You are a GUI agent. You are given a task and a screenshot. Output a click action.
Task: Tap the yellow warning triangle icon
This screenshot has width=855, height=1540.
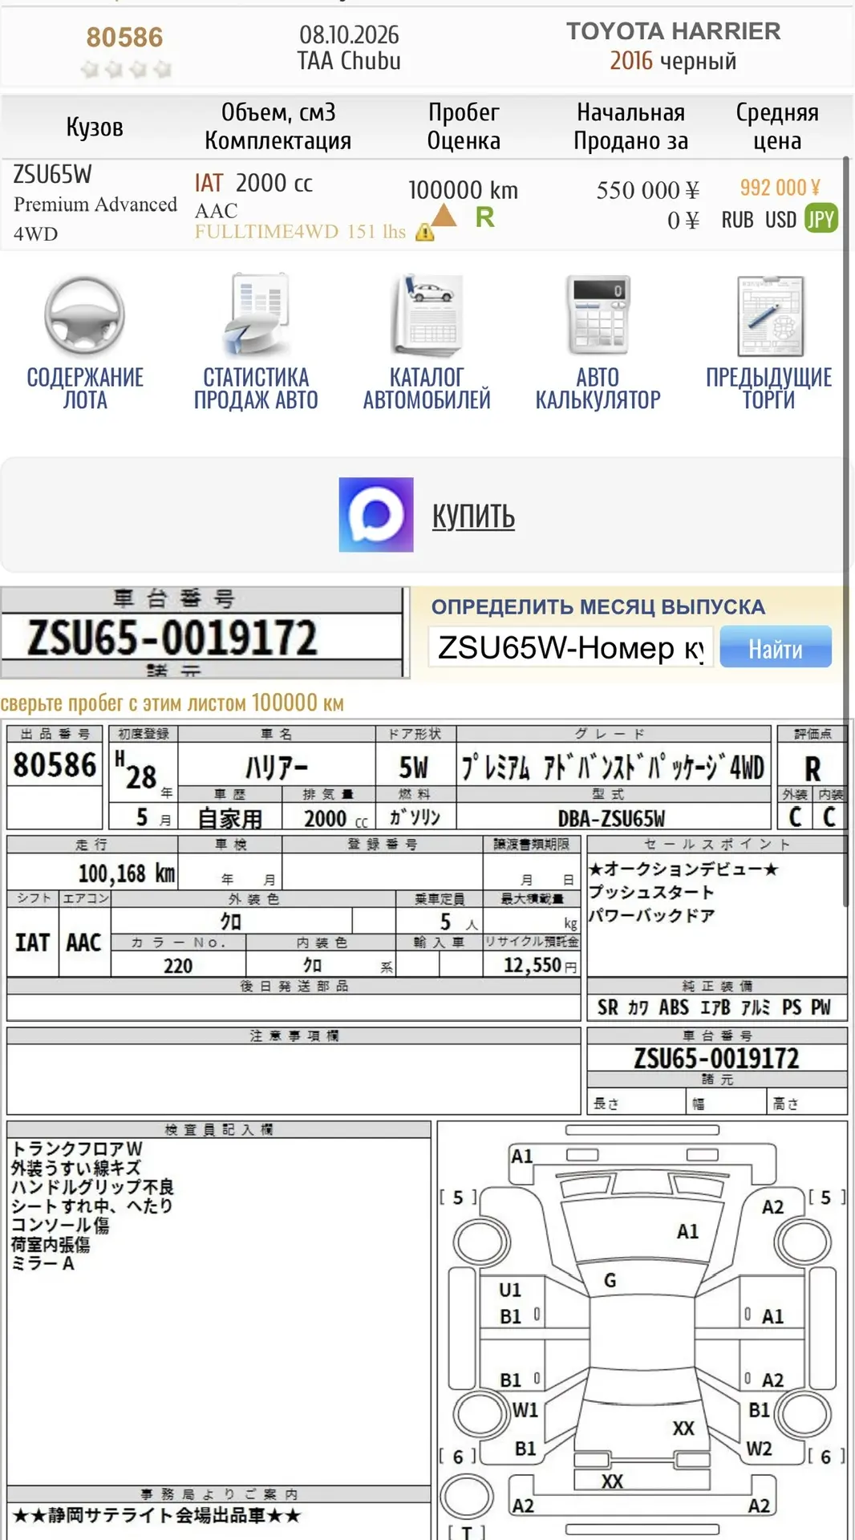pos(425,233)
